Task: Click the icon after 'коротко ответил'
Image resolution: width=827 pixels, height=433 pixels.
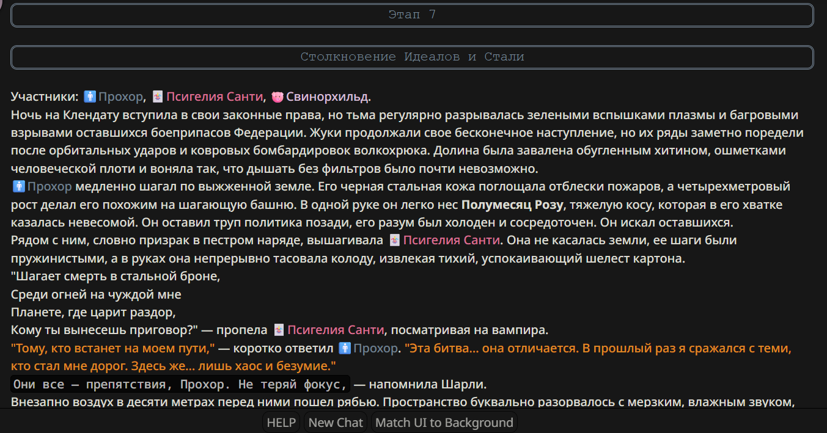Action: click(x=345, y=348)
